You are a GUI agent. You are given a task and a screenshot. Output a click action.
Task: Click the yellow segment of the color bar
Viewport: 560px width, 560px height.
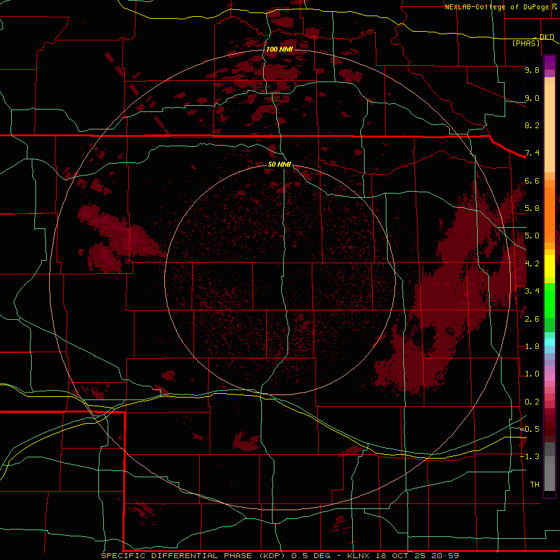[549, 266]
